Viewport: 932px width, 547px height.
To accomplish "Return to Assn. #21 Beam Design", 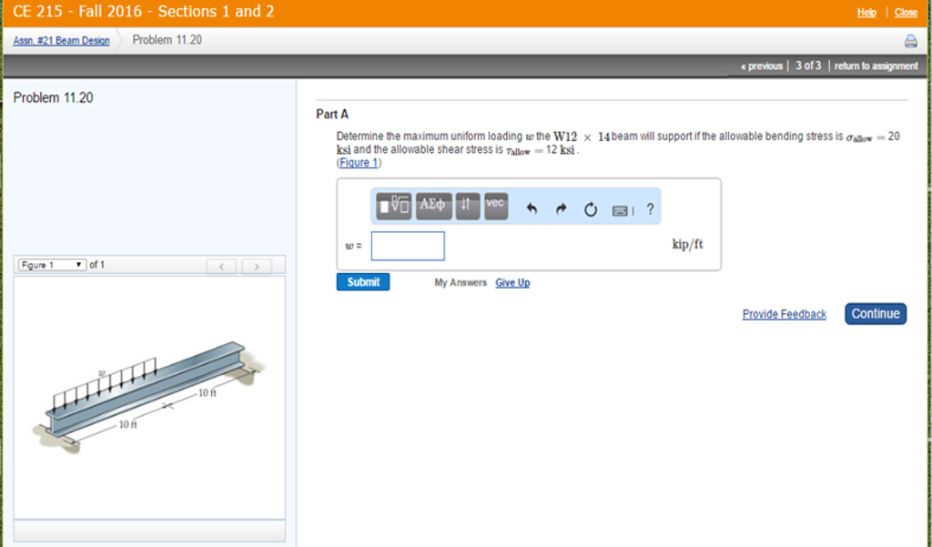I will (x=60, y=41).
